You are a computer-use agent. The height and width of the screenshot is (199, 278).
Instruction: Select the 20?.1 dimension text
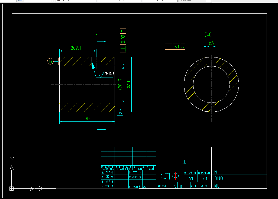click(76, 48)
